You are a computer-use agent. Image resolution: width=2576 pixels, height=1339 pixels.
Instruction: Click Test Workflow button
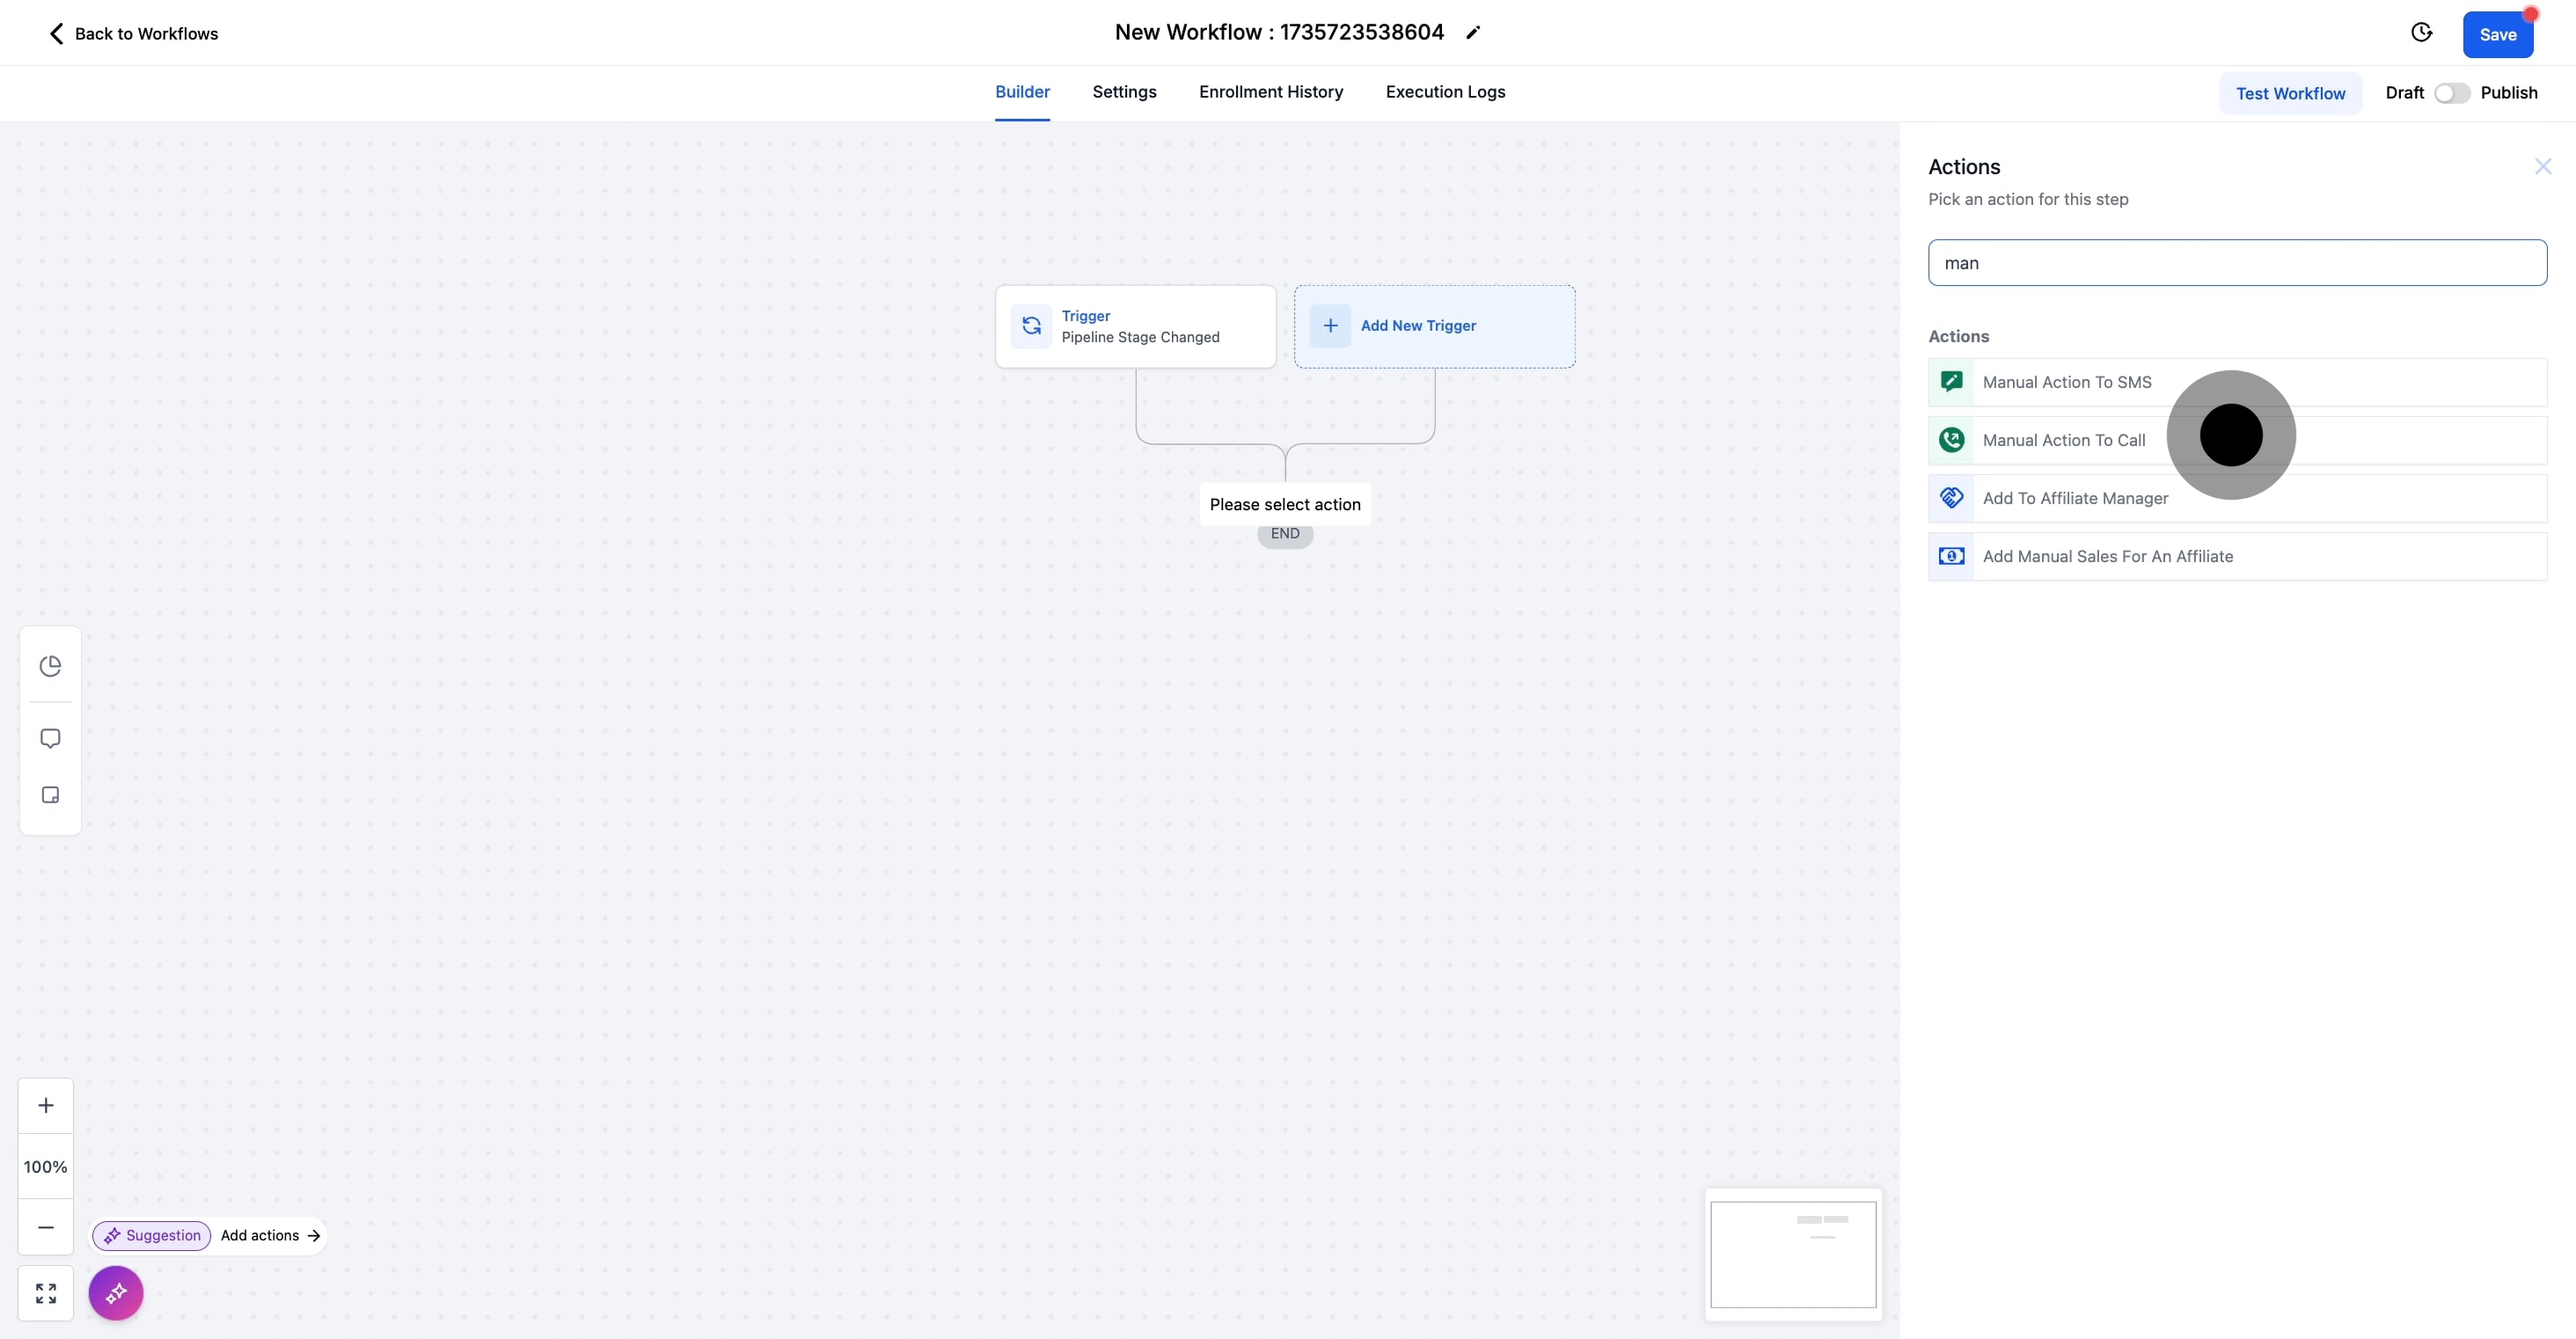(2290, 93)
